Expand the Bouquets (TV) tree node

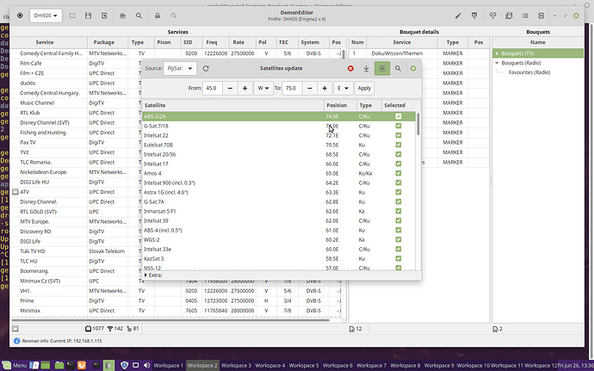pos(497,53)
